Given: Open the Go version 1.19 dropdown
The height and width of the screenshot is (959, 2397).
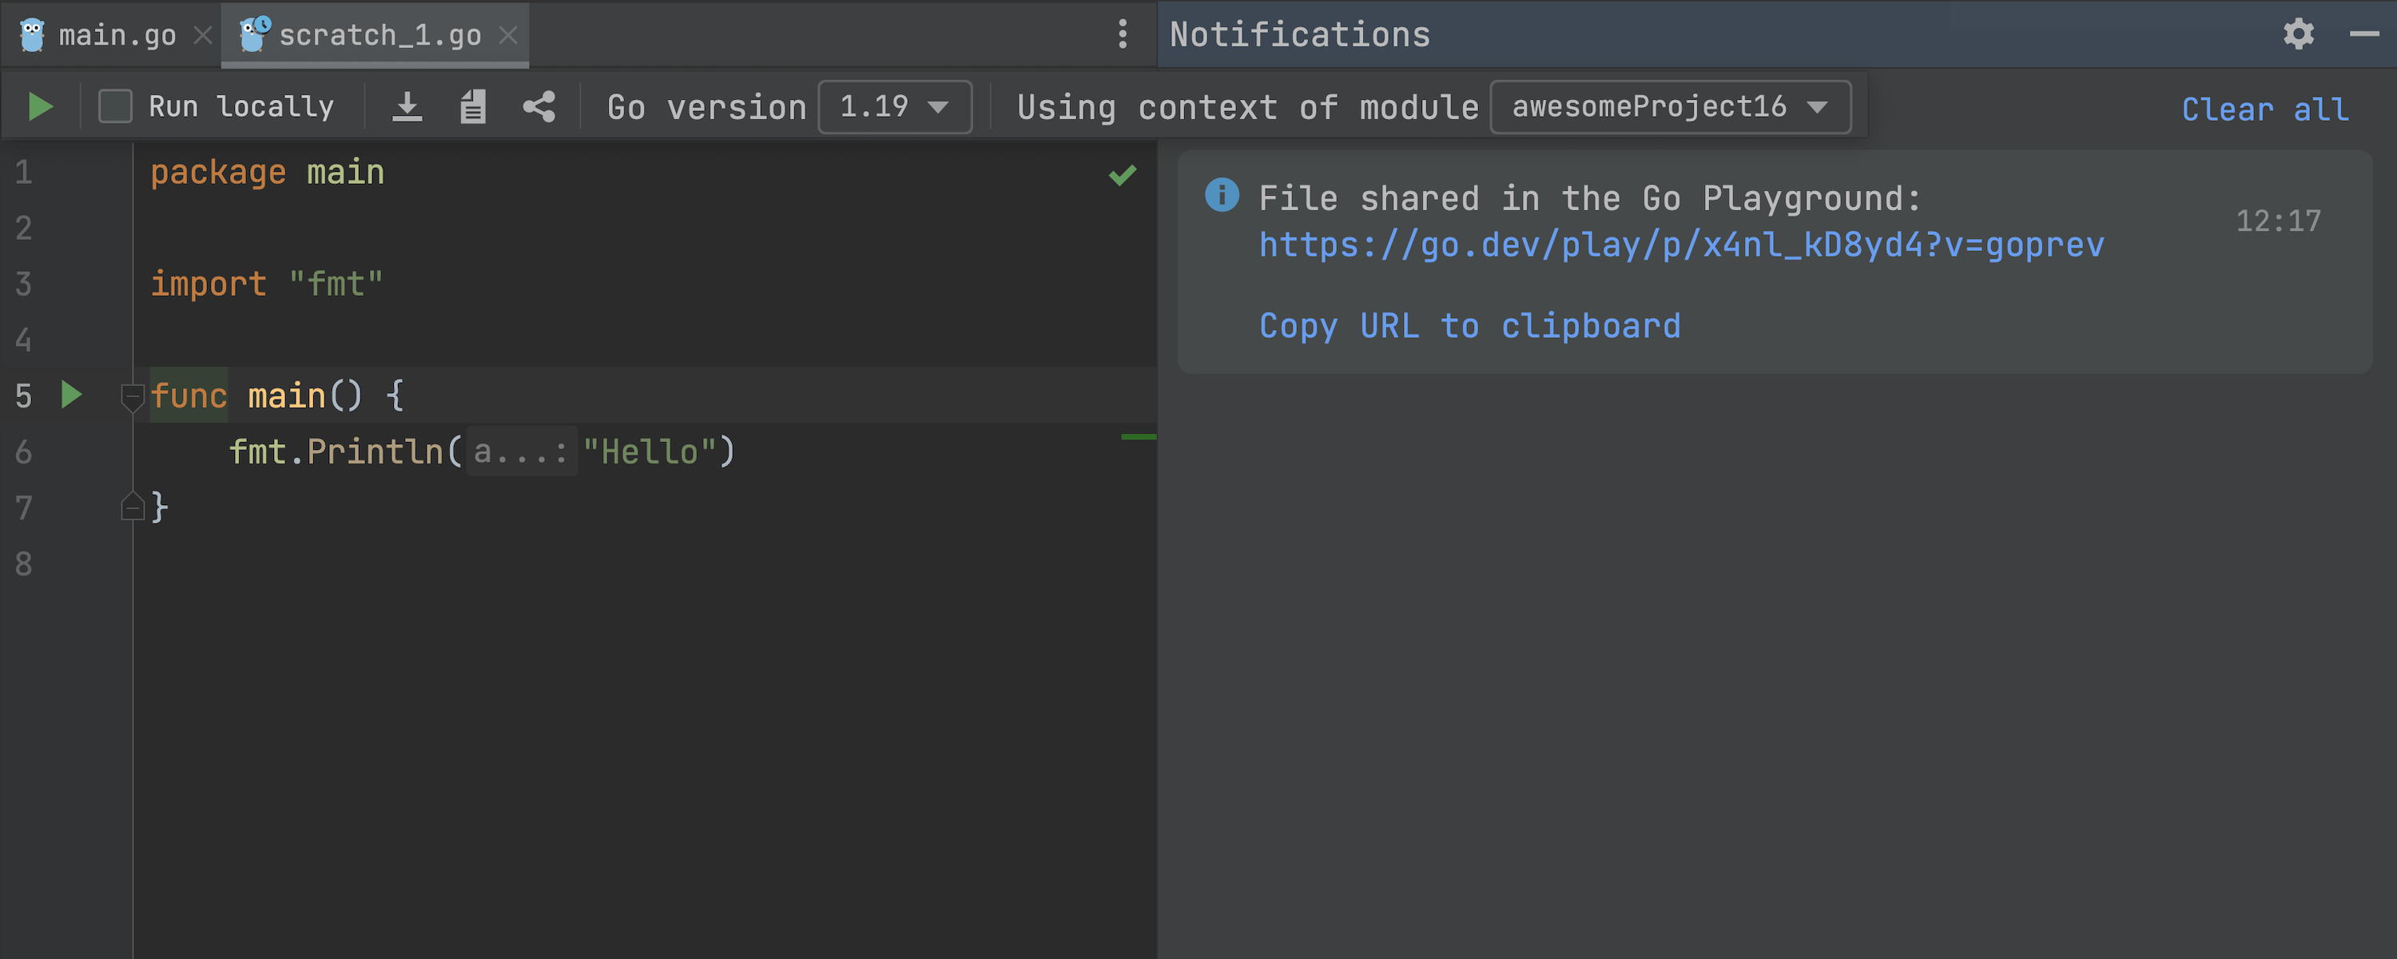Looking at the screenshot, I should click(x=894, y=107).
